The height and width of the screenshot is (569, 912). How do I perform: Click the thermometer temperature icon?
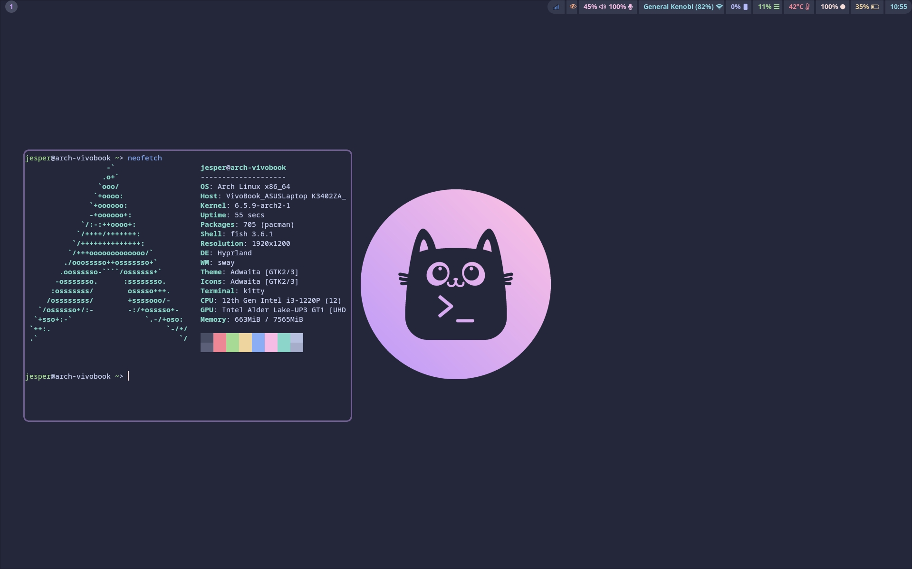(x=807, y=7)
